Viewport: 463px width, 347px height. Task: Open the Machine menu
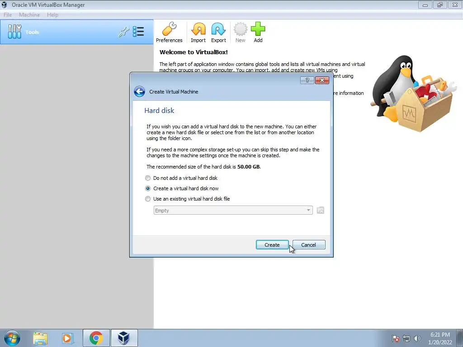[x=29, y=15]
